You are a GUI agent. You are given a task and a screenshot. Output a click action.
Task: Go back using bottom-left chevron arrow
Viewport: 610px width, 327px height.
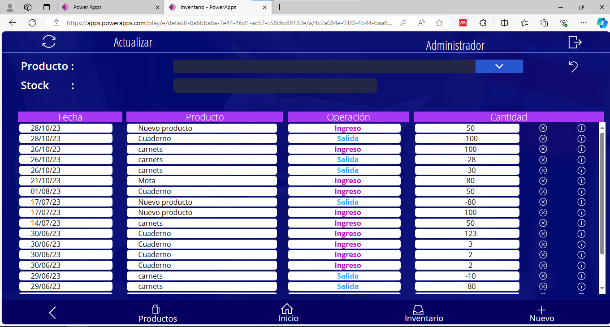pos(52,313)
